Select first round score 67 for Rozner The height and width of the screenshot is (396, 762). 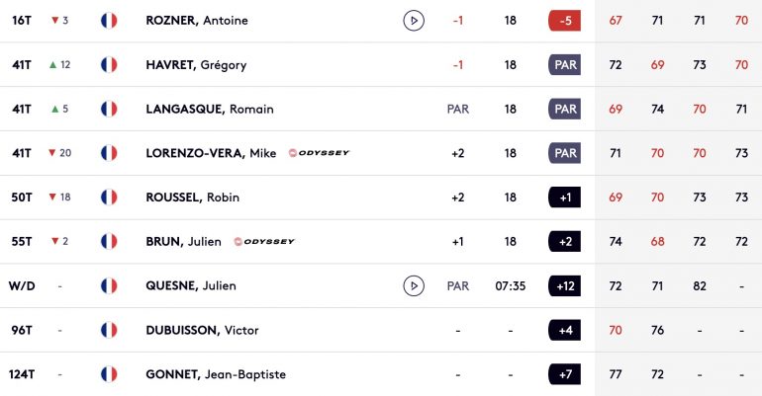[x=616, y=21]
